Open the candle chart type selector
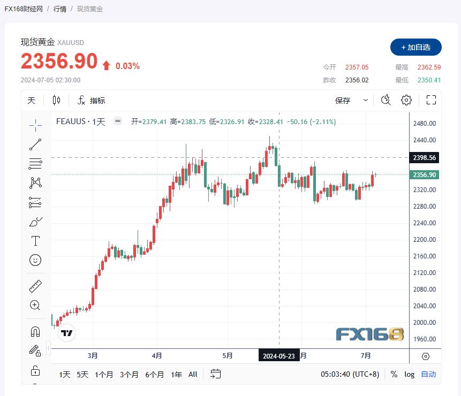The height and width of the screenshot is (396, 461). click(56, 100)
